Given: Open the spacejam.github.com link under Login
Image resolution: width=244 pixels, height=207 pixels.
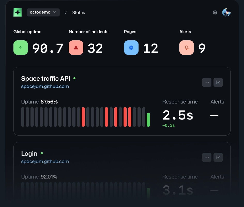Looking at the screenshot, I should (x=45, y=161).
